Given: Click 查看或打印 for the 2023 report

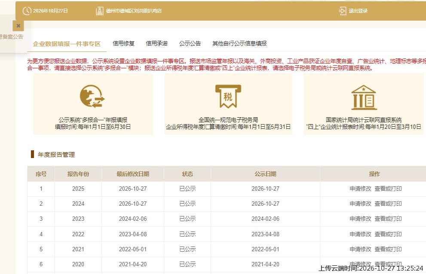Looking at the screenshot, I should click(x=388, y=219).
